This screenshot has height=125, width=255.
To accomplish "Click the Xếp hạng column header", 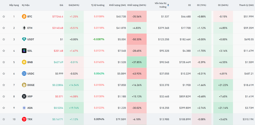I will click(14, 5).
